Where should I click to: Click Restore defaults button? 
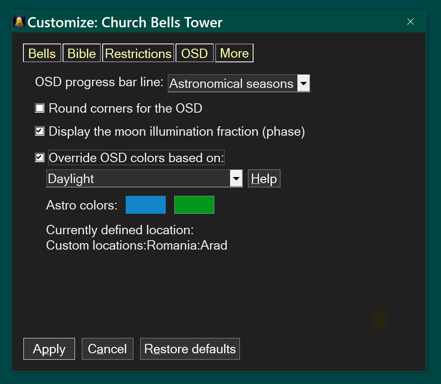[x=190, y=349]
